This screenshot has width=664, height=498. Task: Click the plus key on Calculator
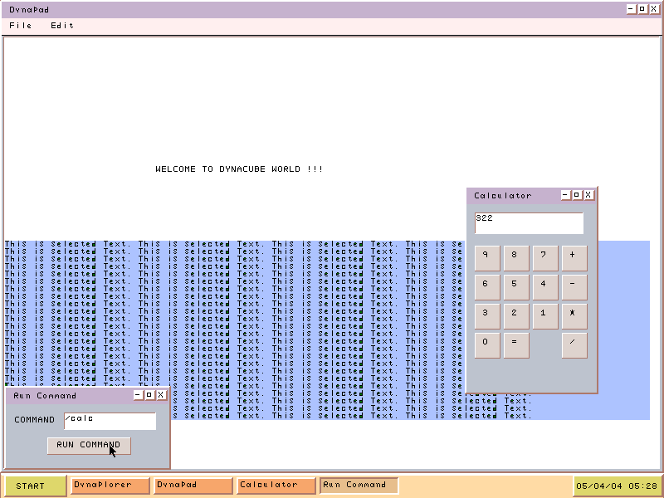pos(574,258)
